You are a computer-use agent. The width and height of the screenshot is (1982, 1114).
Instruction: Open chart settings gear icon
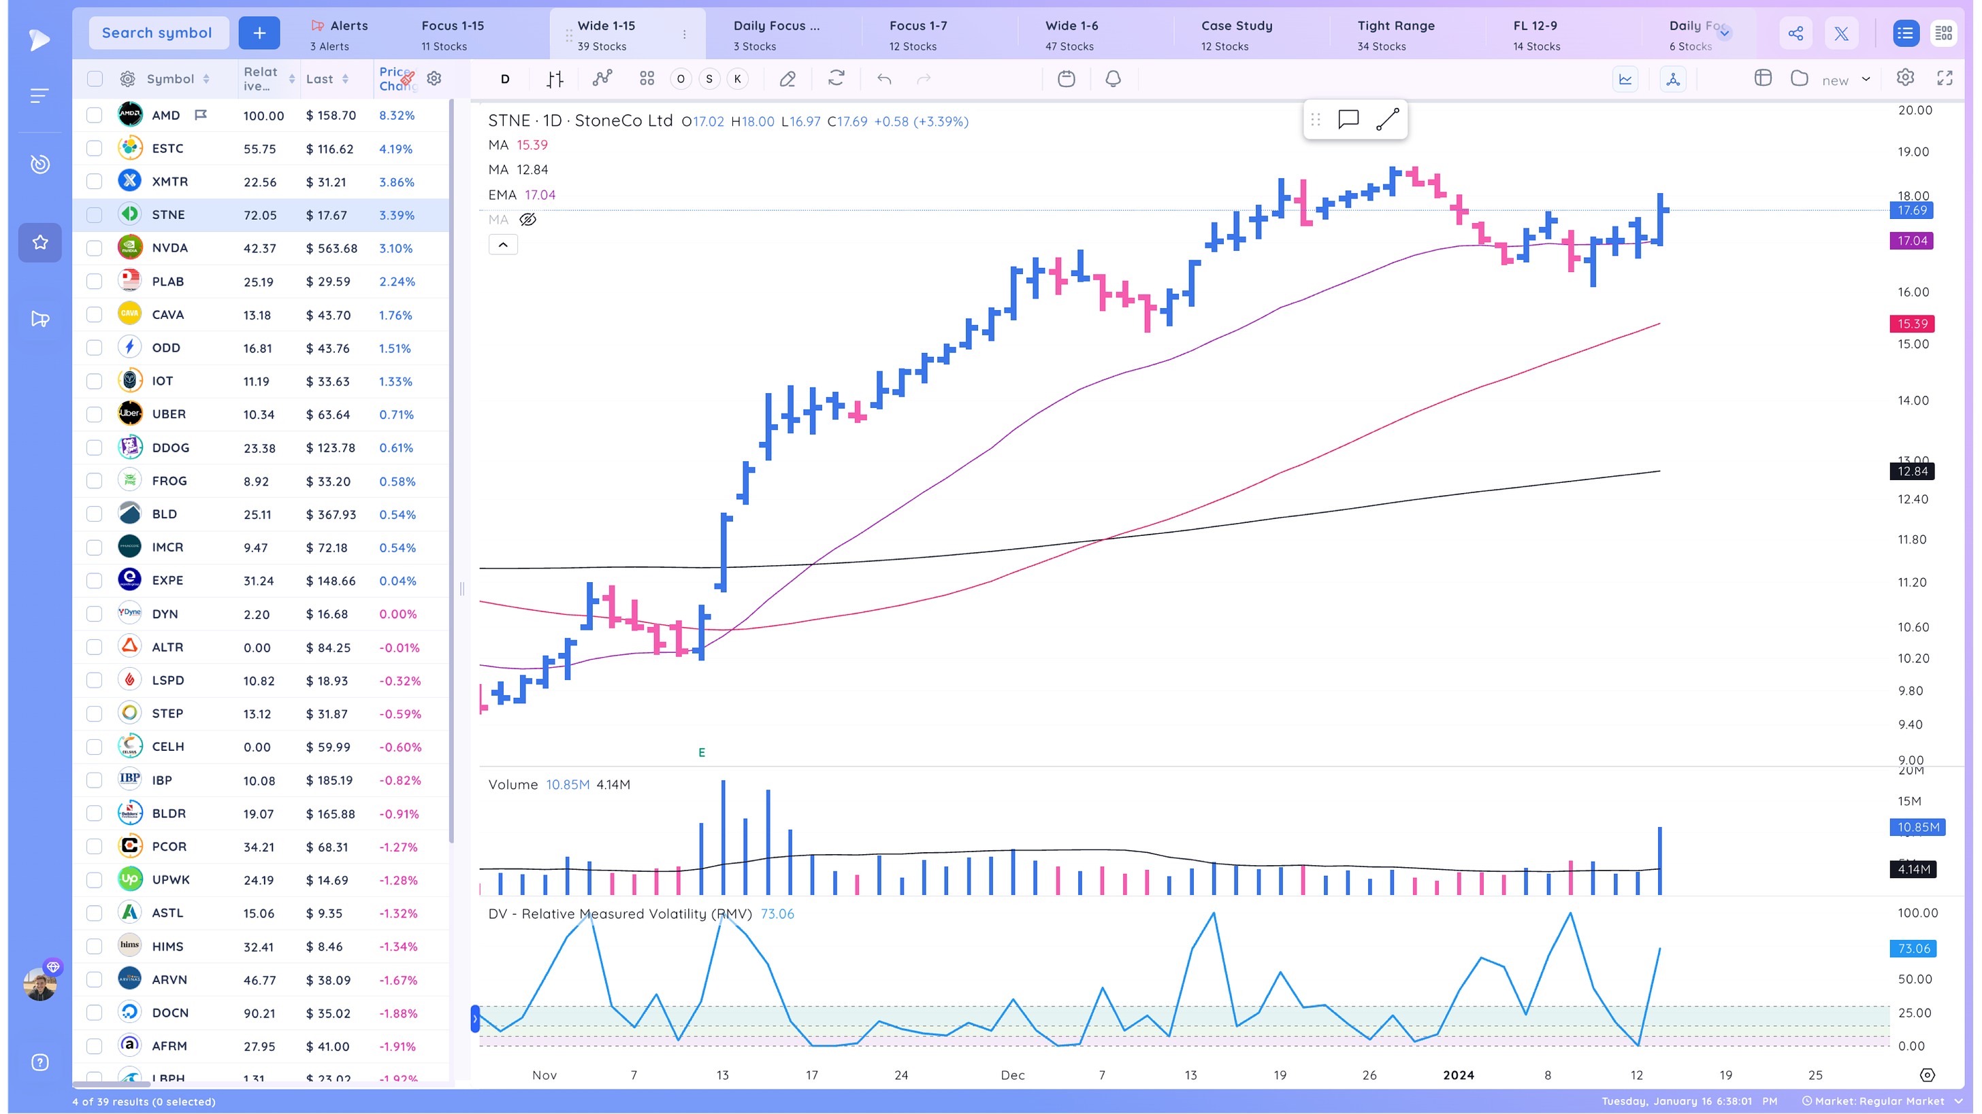click(x=1906, y=78)
